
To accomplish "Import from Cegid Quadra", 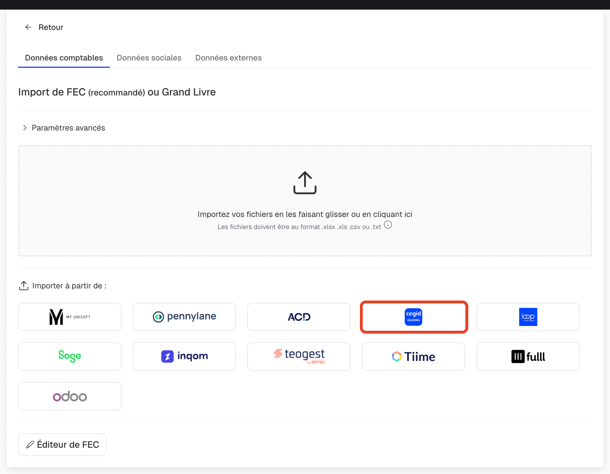I will click(413, 317).
